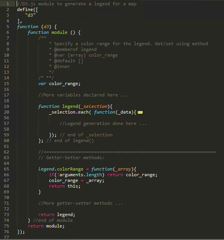Click comment '@default []'

[x=69, y=61]
